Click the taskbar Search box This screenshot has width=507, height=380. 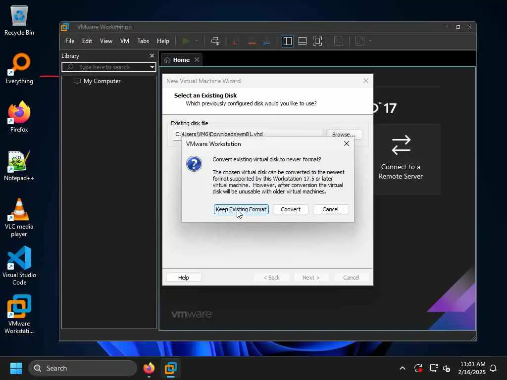[x=83, y=368]
